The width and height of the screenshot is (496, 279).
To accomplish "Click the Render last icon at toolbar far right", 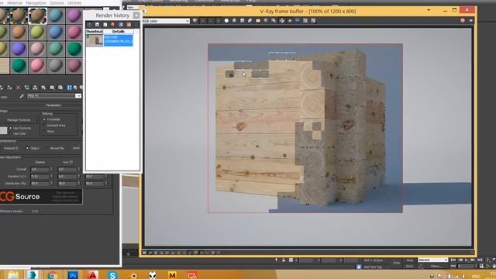I will click(470, 21).
